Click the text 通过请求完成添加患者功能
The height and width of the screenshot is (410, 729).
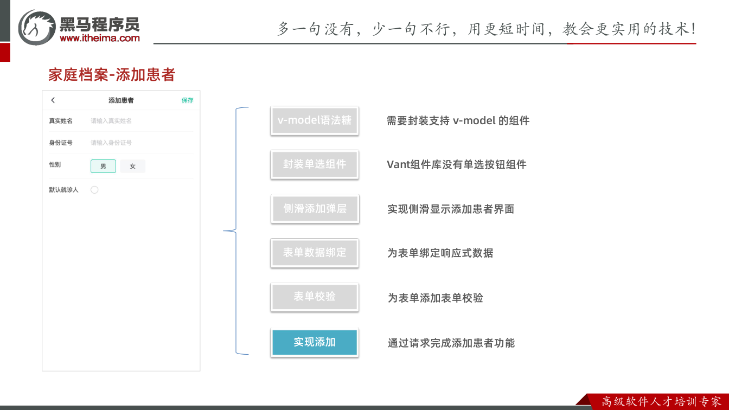(x=451, y=343)
